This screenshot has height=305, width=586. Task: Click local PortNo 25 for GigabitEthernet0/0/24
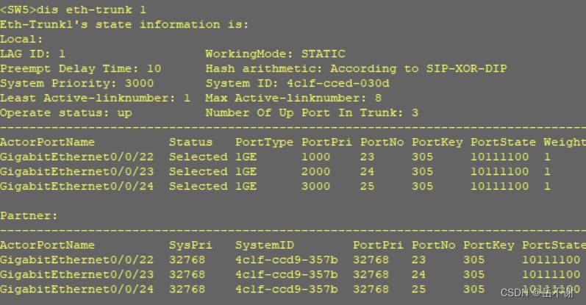click(367, 186)
